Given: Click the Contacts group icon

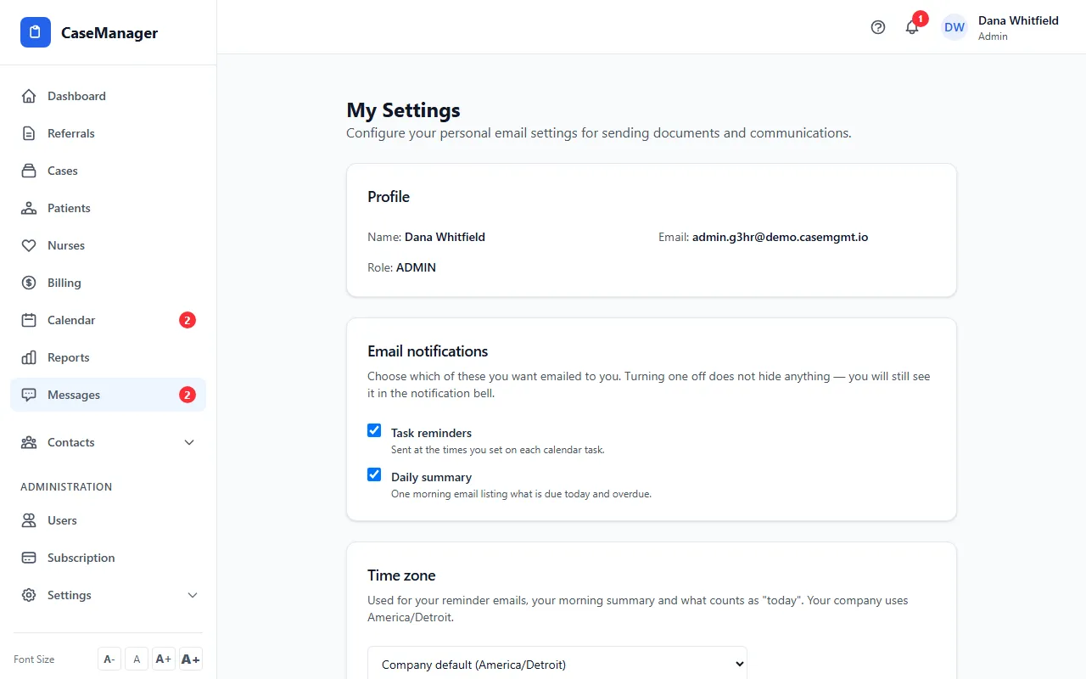Looking at the screenshot, I should coord(29,442).
